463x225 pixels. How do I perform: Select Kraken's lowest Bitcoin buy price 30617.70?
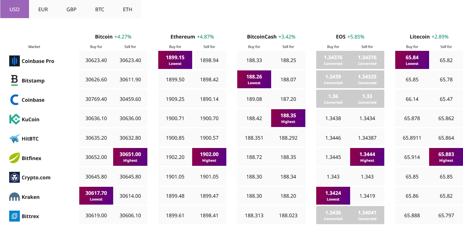click(96, 196)
